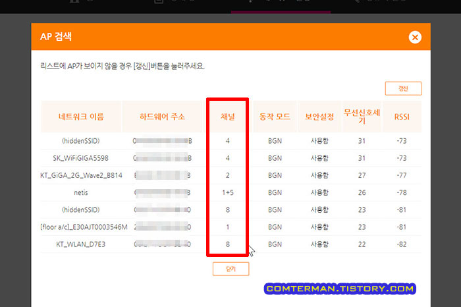Click the 동작 모드 column header

click(x=275, y=117)
